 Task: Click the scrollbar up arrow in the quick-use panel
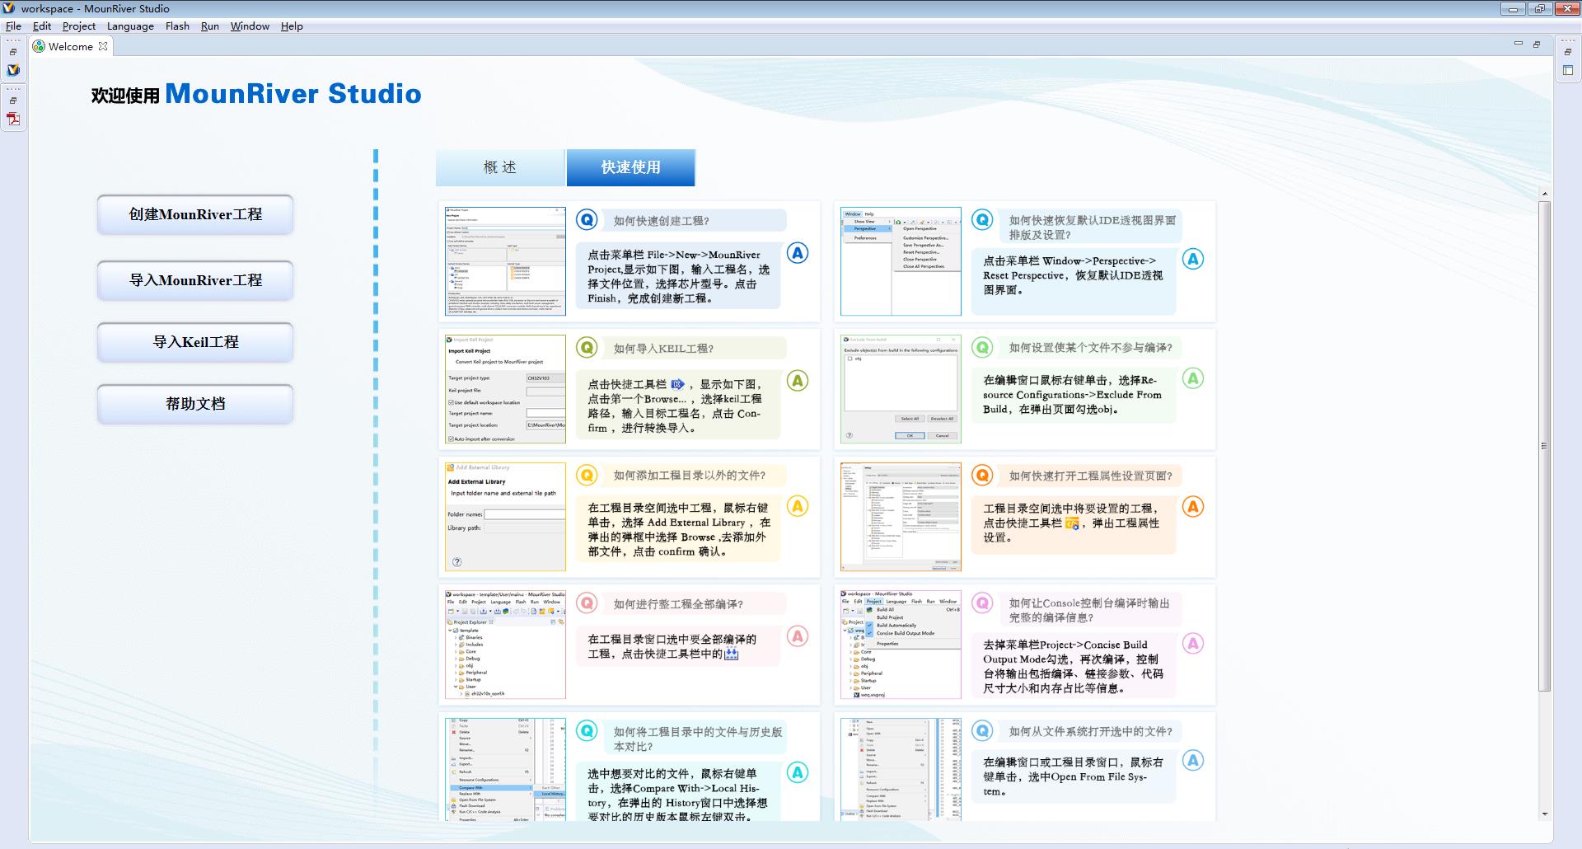(x=1544, y=195)
